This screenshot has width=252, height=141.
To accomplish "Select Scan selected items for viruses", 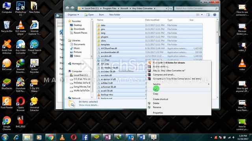I will 179,63.
